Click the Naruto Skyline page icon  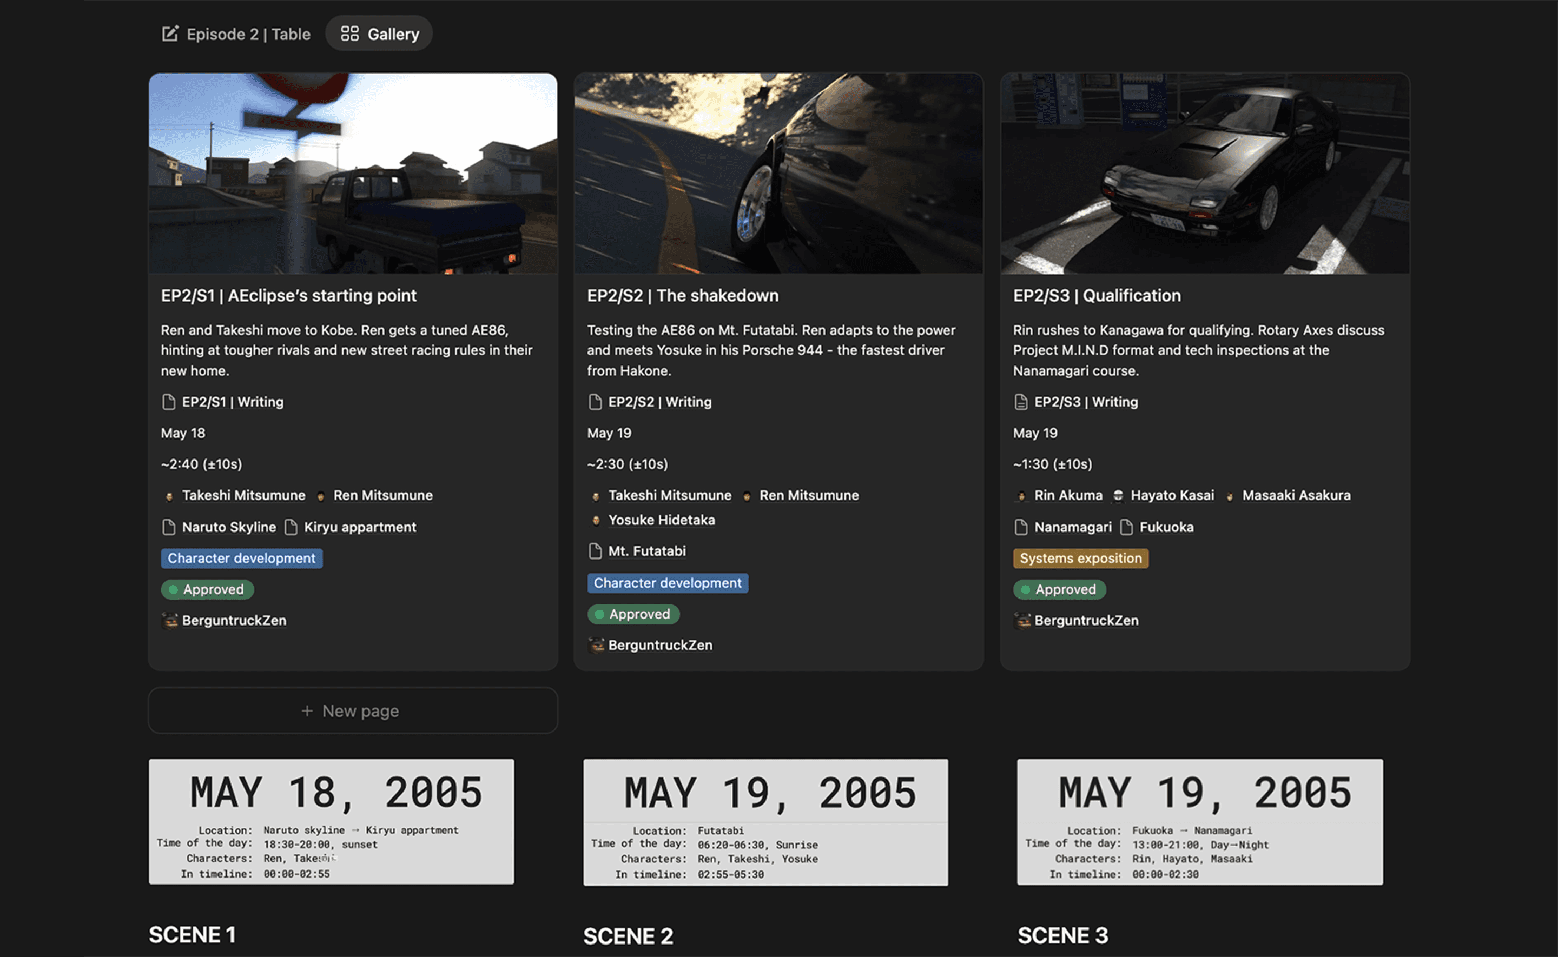[x=168, y=527]
